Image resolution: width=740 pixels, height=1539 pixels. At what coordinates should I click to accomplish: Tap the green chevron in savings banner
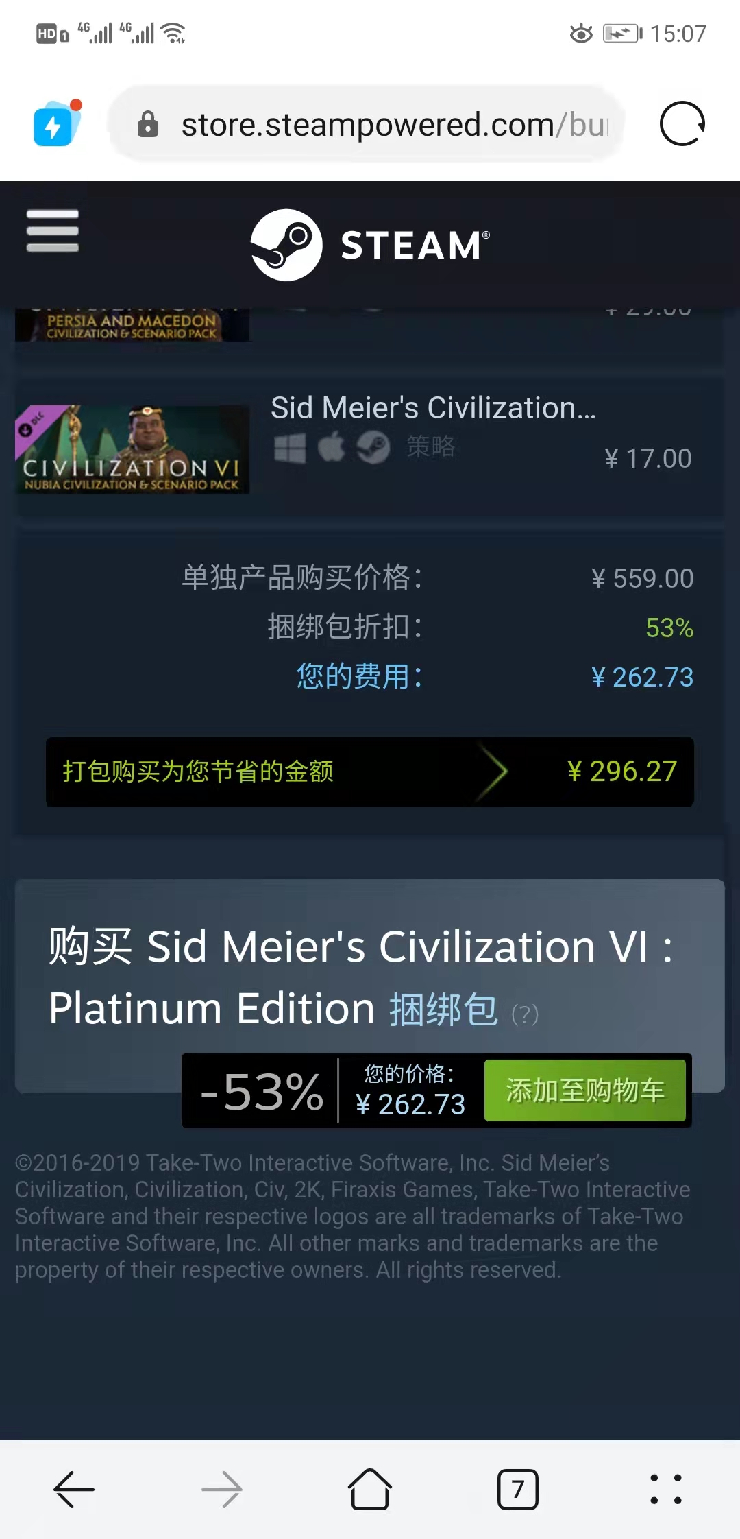(x=493, y=772)
